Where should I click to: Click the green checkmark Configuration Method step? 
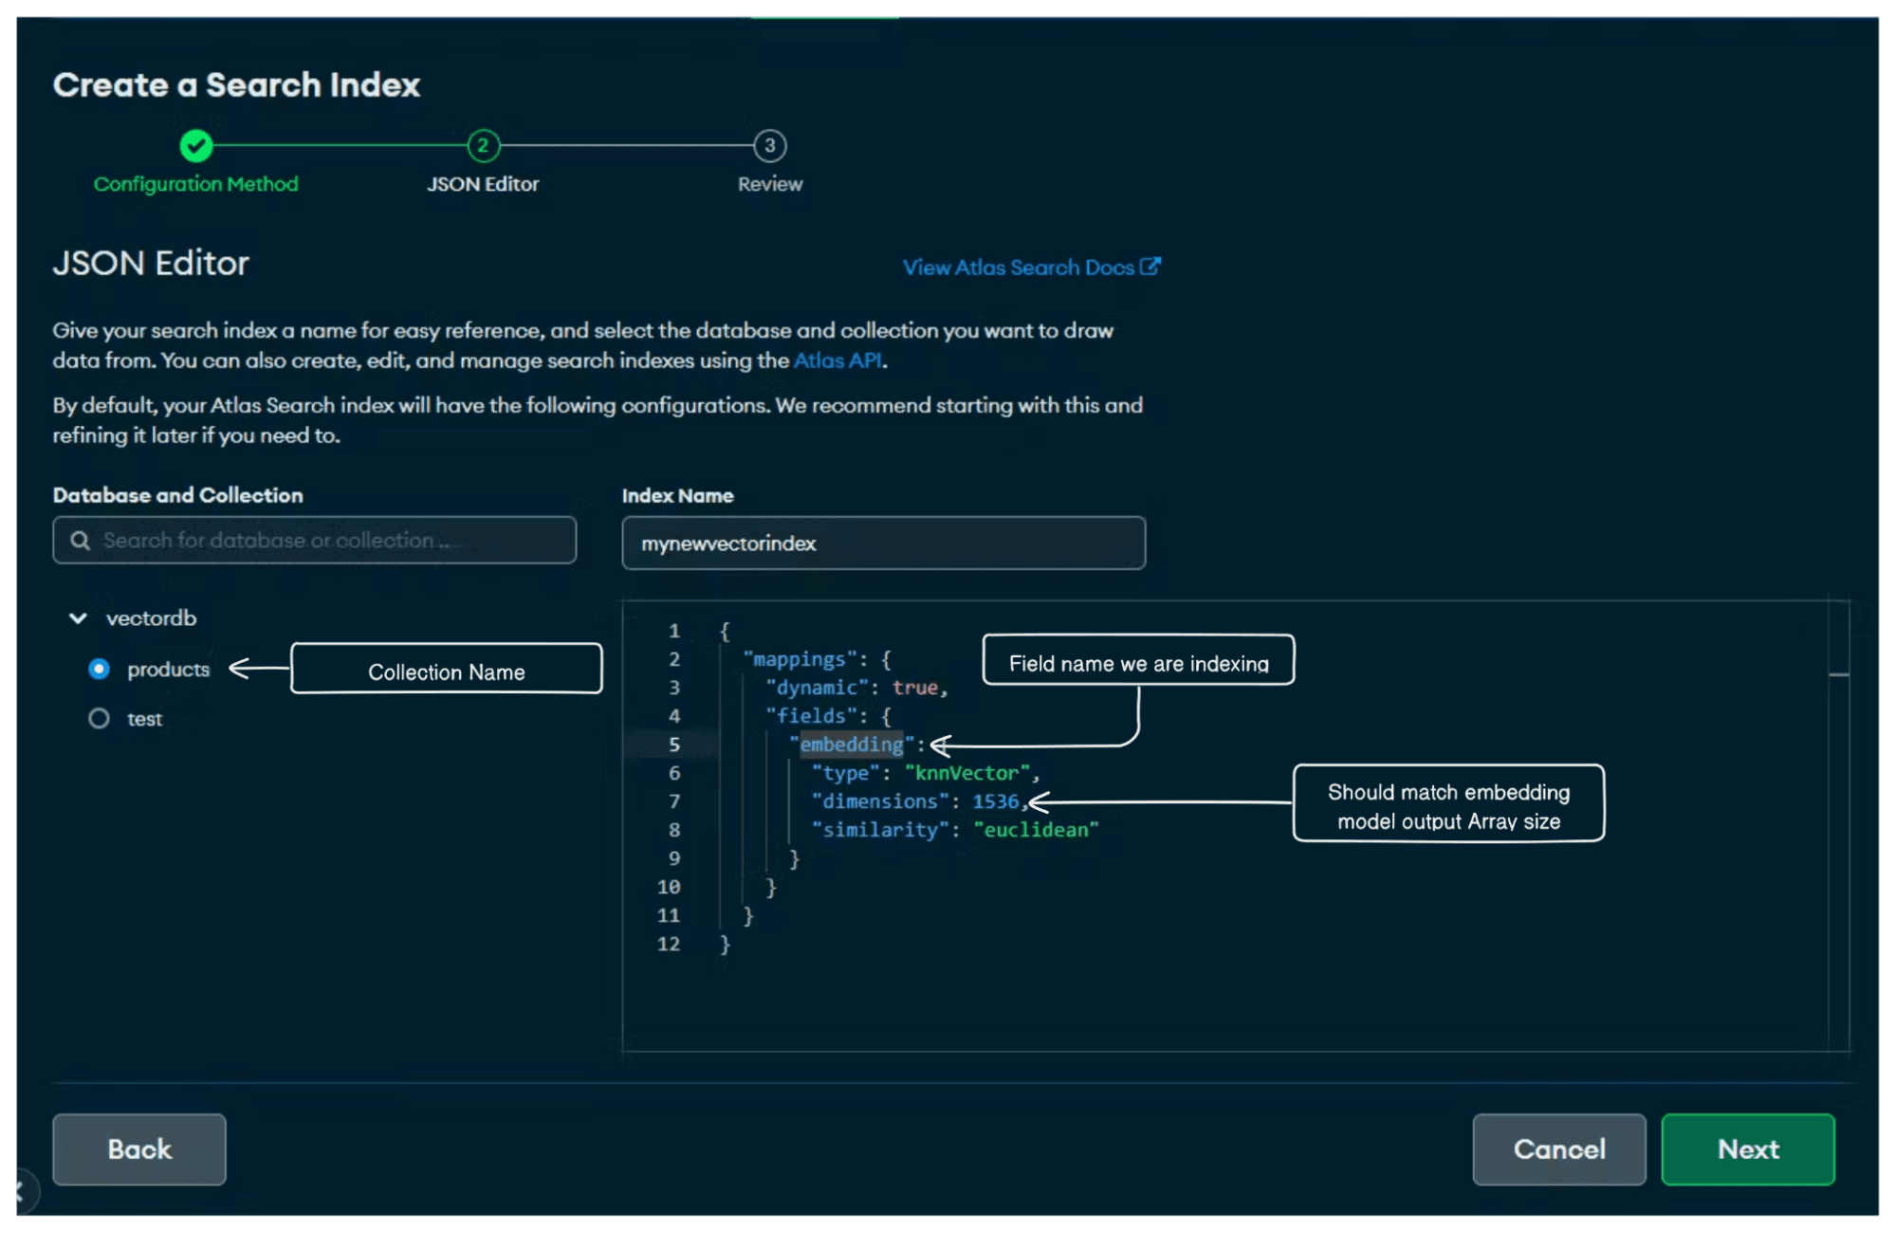point(196,146)
